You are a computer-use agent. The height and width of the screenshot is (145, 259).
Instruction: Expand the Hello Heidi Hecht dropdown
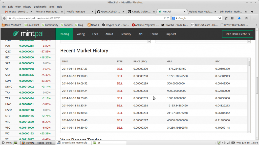(237, 34)
